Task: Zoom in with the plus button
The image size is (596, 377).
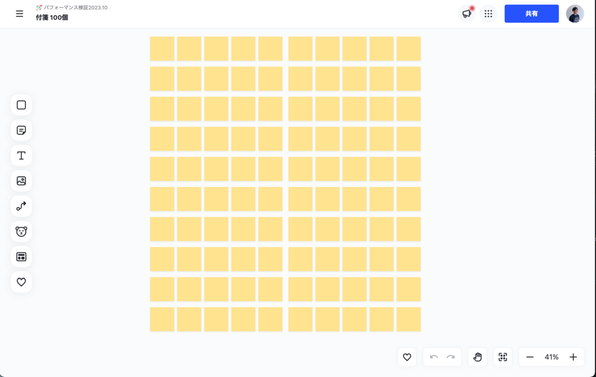Action: (573, 357)
